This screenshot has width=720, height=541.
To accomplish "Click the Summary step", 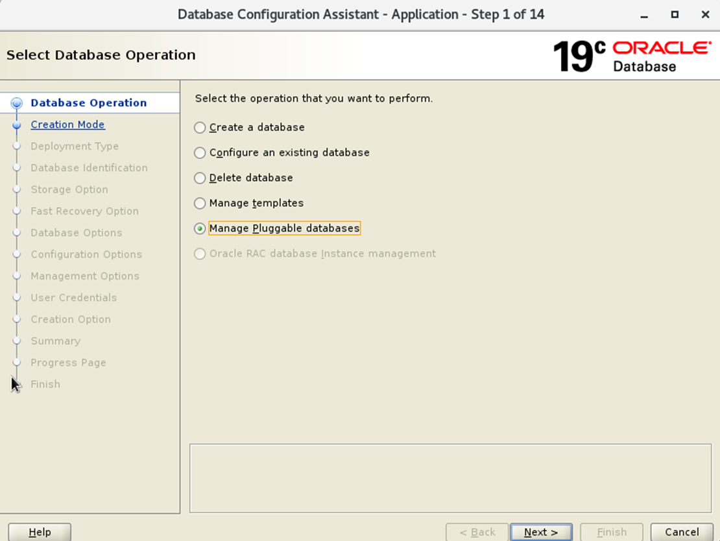I will [56, 341].
